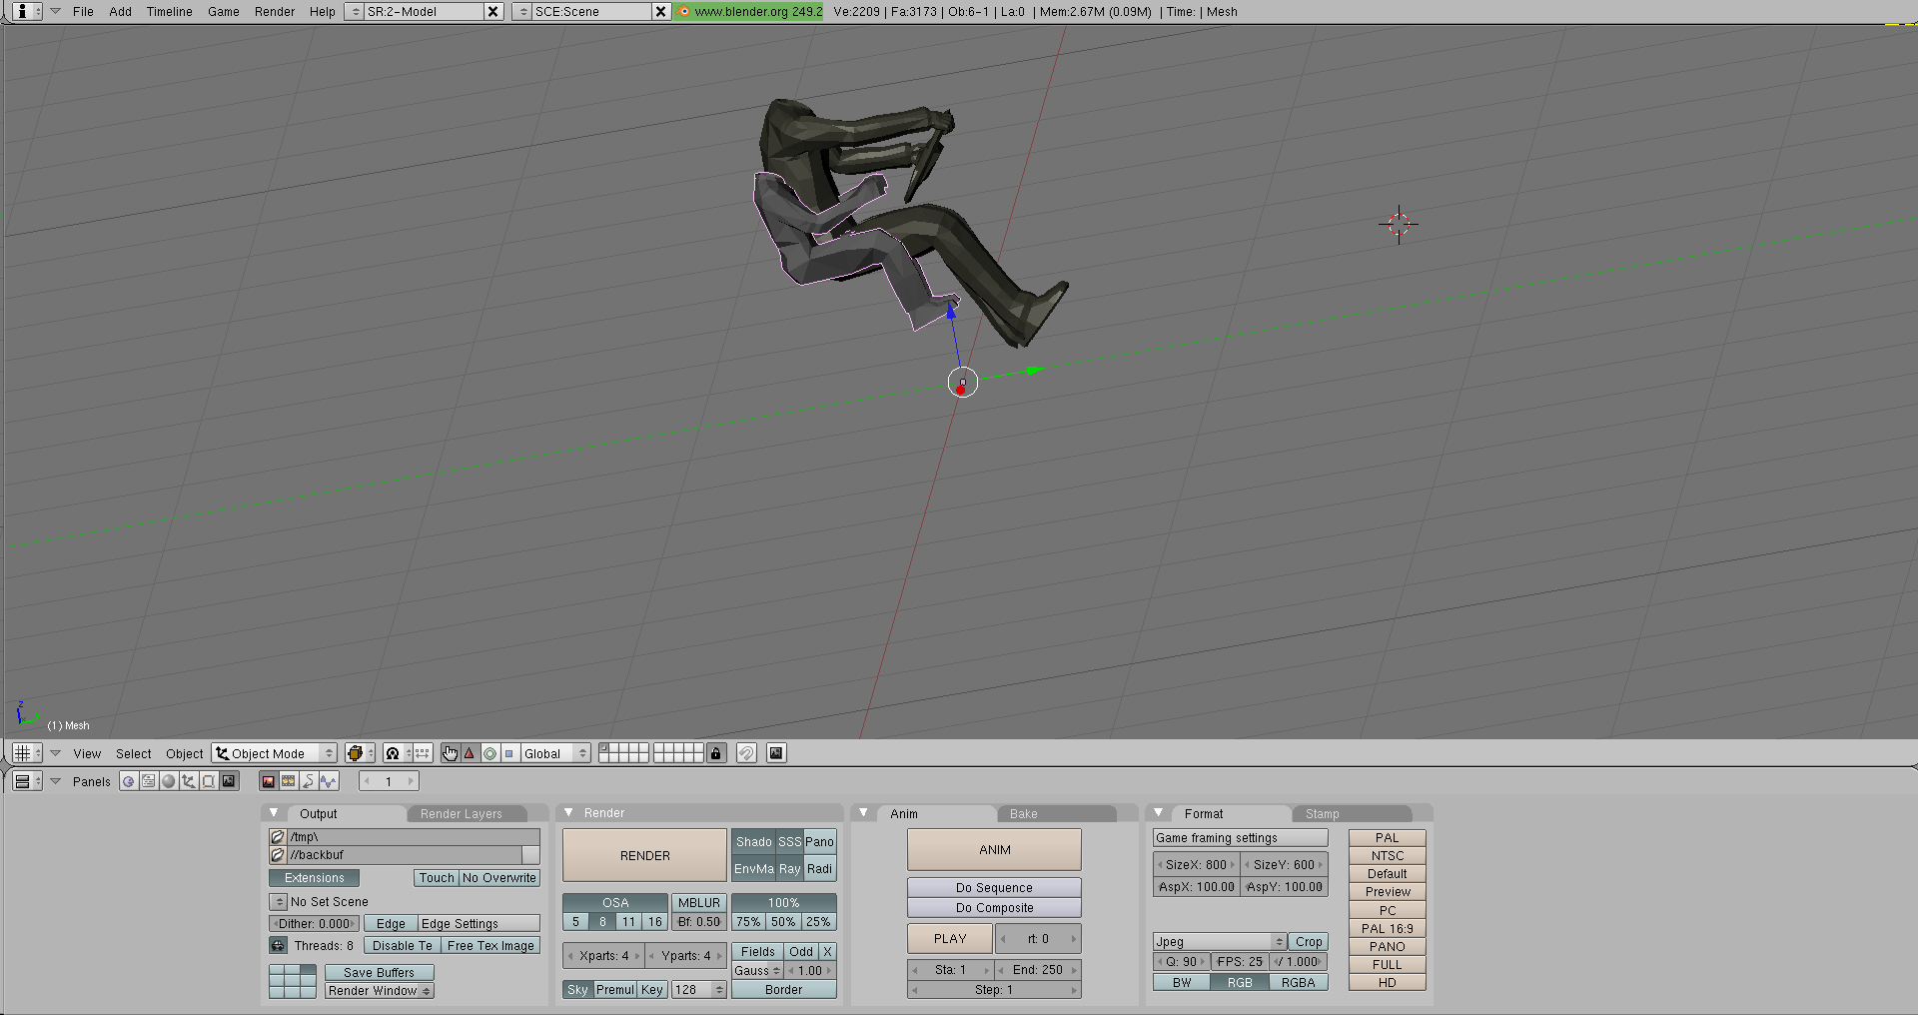Open the Object Mode dropdown
The height and width of the screenshot is (1015, 1918).
click(275, 753)
